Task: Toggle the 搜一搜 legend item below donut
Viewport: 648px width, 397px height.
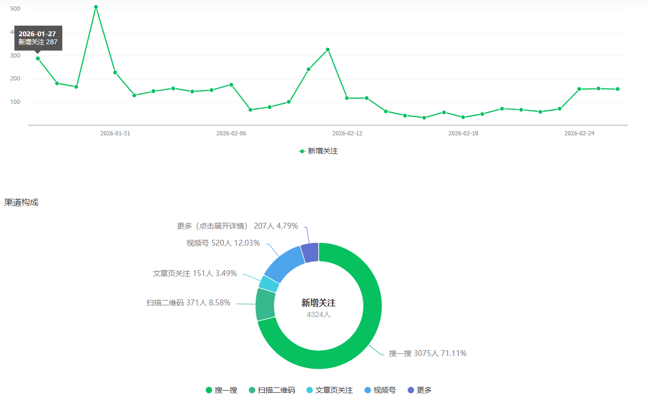Action: (222, 390)
